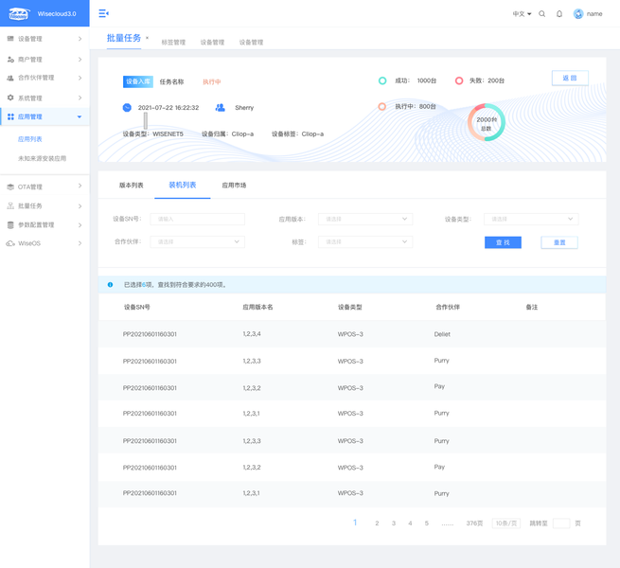Screen dimensions: 620x568
Task: Click the 返回 button
Action: tap(570, 78)
